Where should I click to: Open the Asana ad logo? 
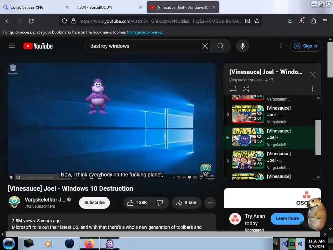point(235,219)
